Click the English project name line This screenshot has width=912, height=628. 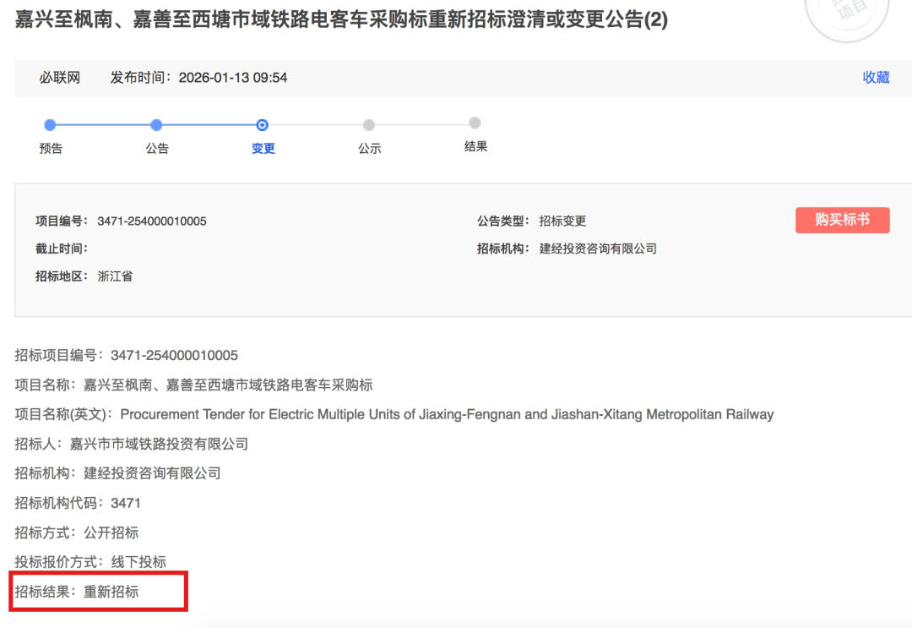394,414
